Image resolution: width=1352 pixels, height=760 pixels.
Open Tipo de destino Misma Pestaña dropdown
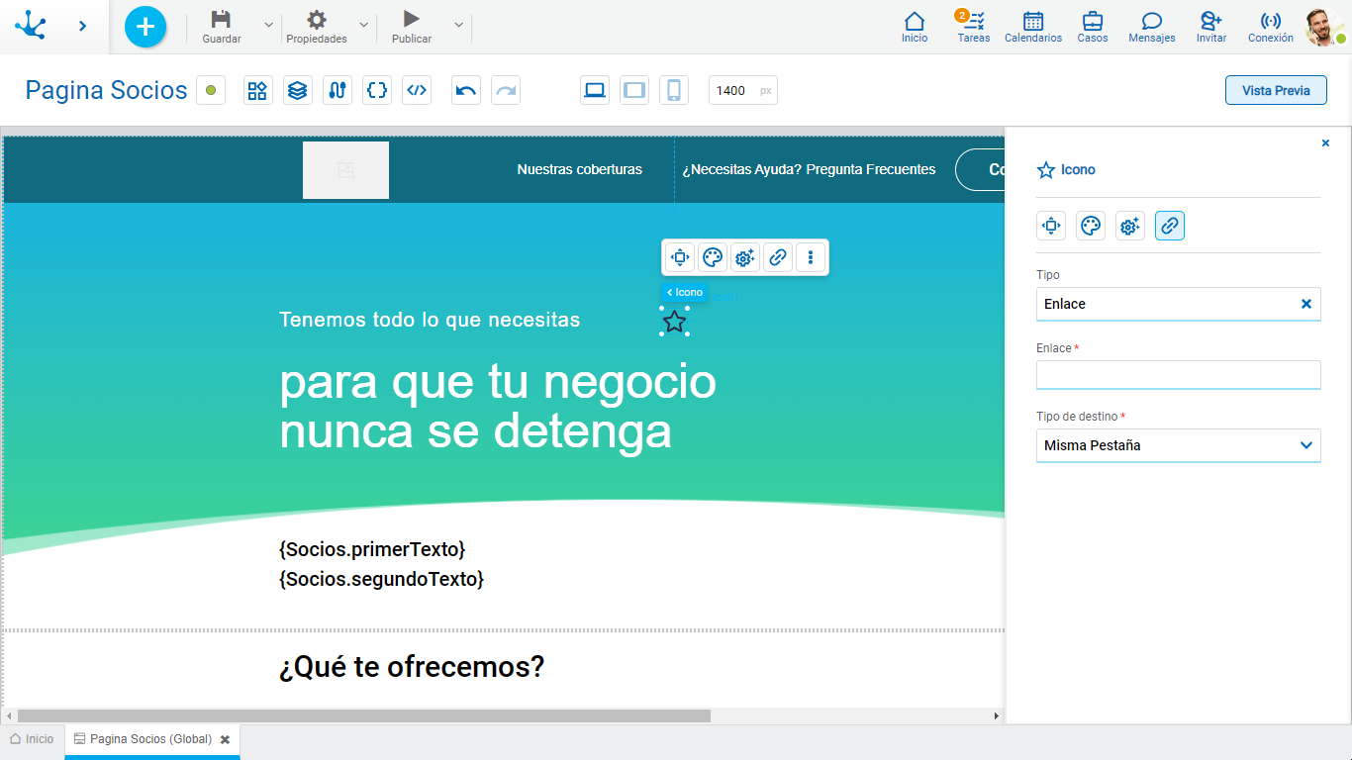point(1179,445)
